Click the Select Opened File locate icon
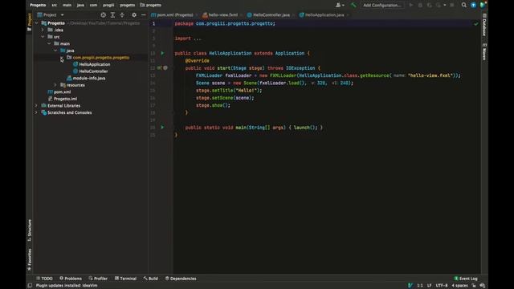Viewport: 514px width, 289px height. tap(104, 15)
